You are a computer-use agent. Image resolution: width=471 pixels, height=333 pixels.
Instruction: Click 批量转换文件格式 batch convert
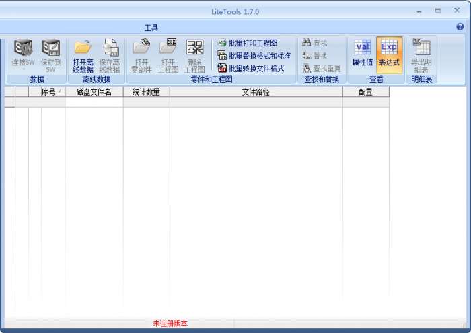(x=251, y=69)
